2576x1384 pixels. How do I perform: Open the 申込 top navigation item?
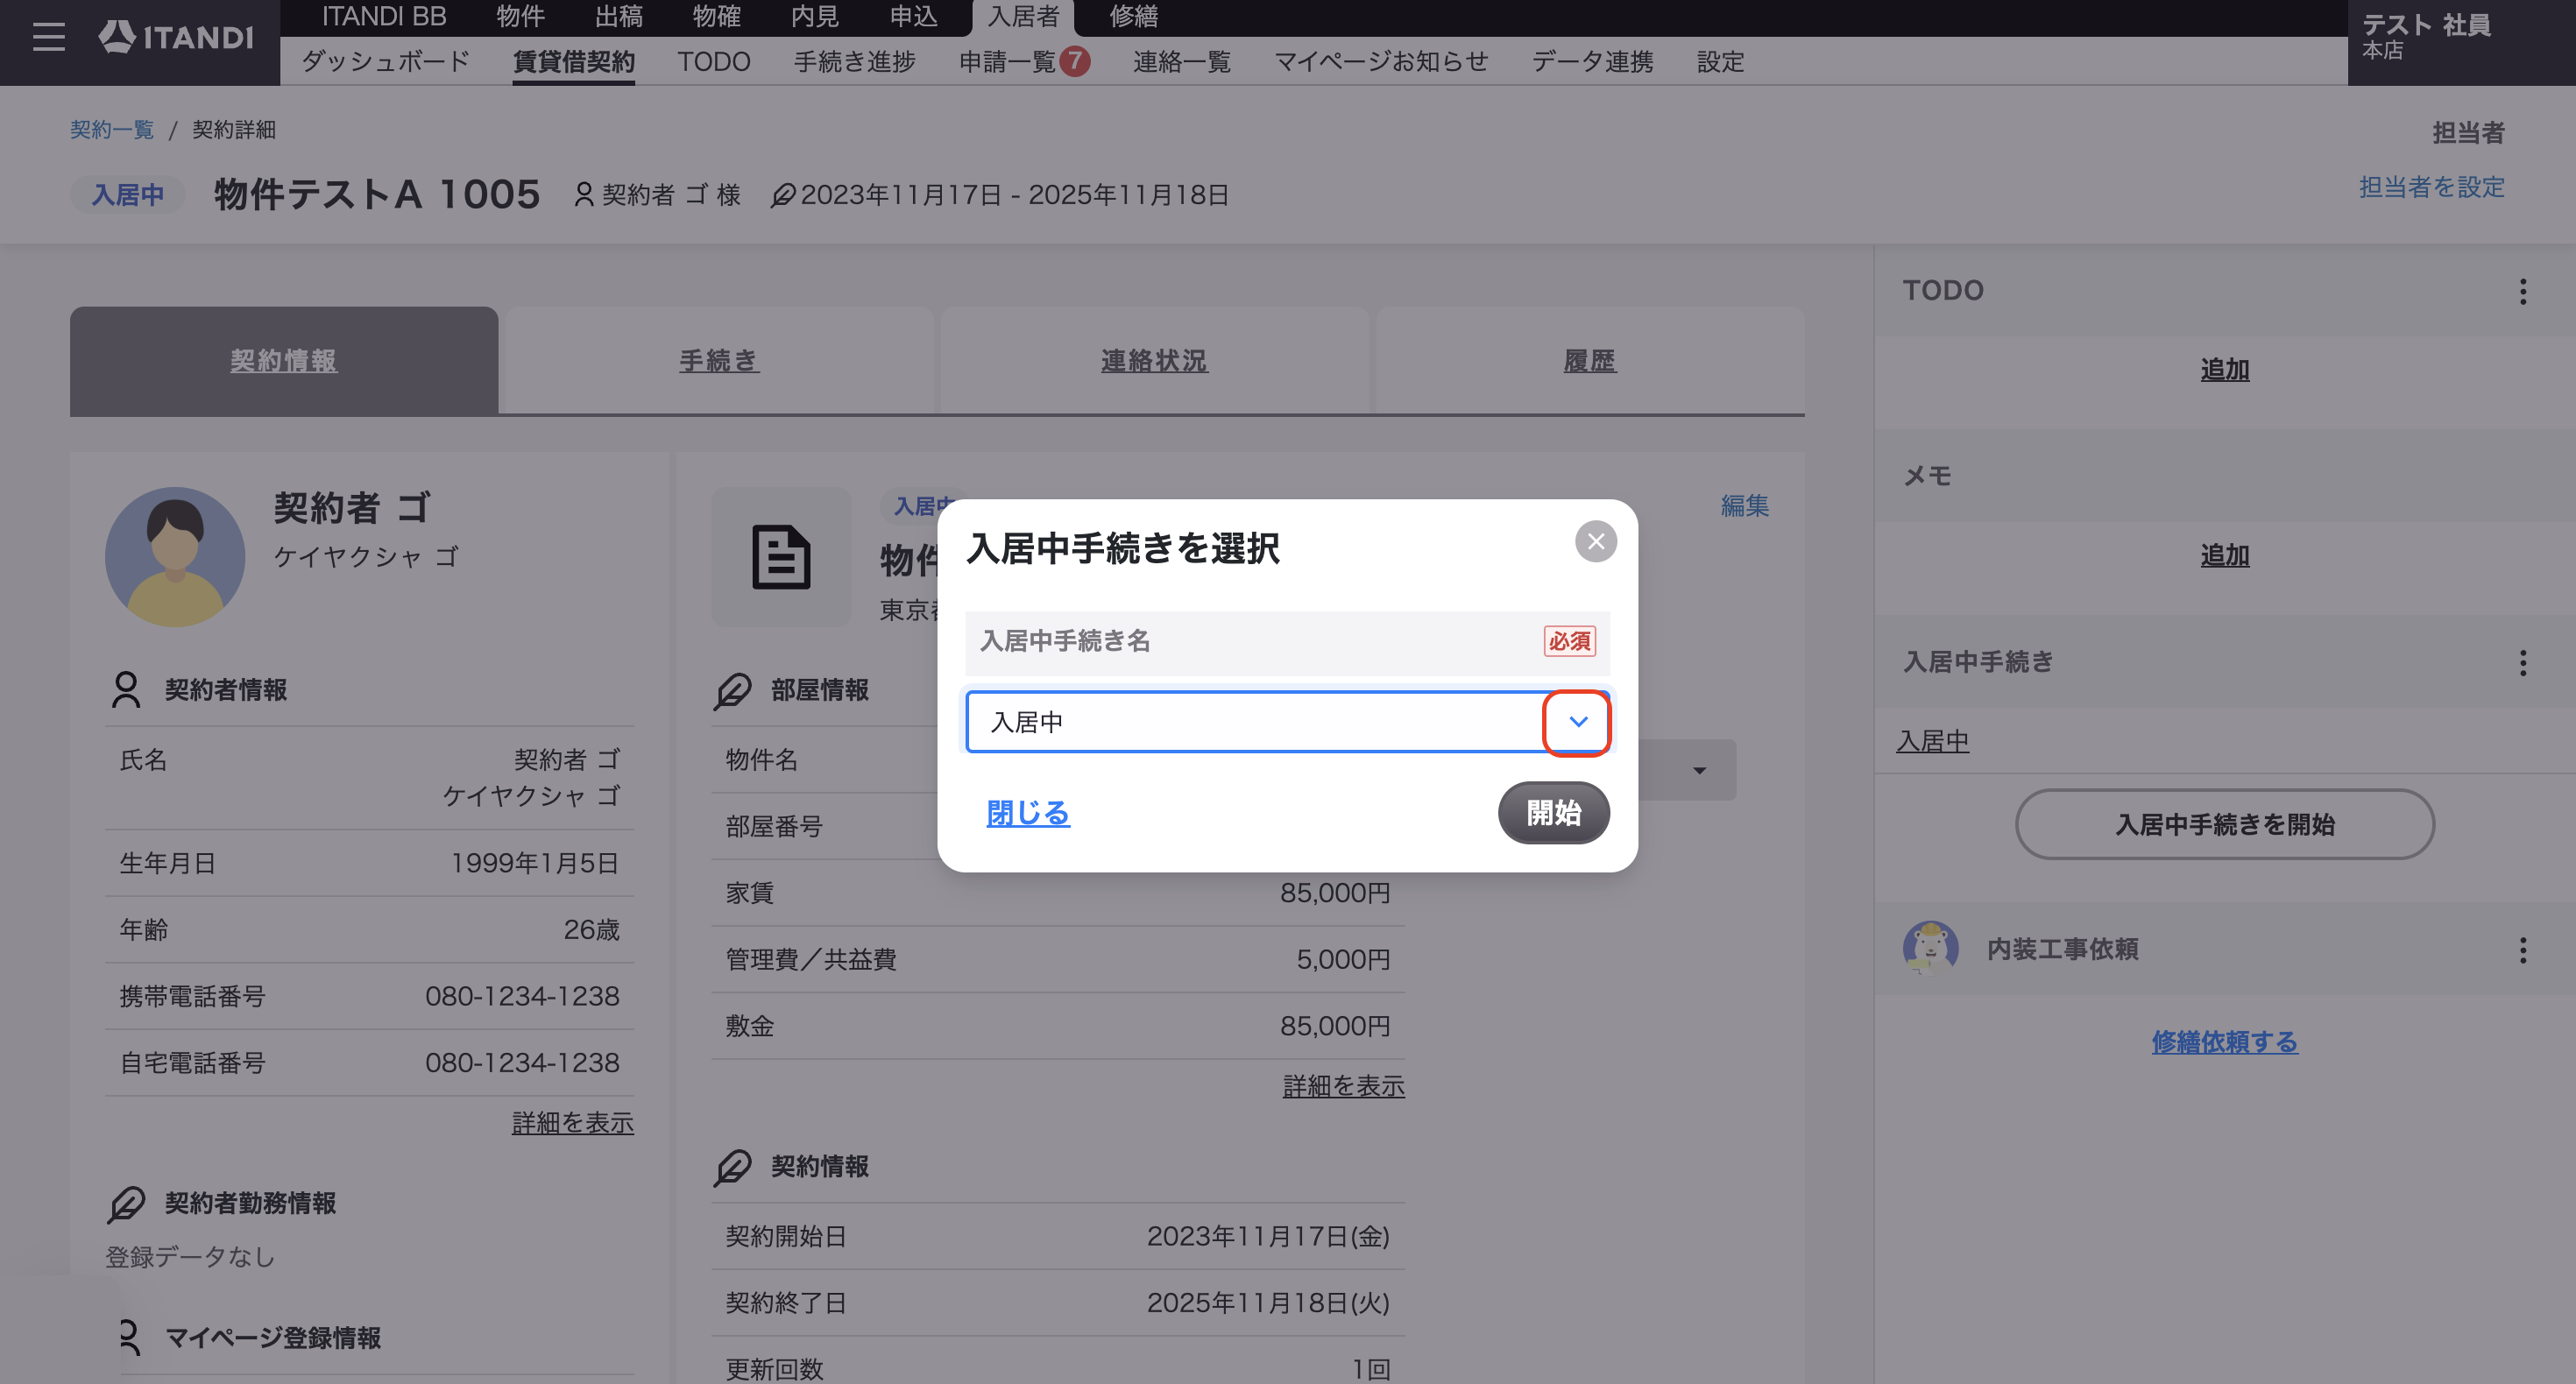[914, 17]
